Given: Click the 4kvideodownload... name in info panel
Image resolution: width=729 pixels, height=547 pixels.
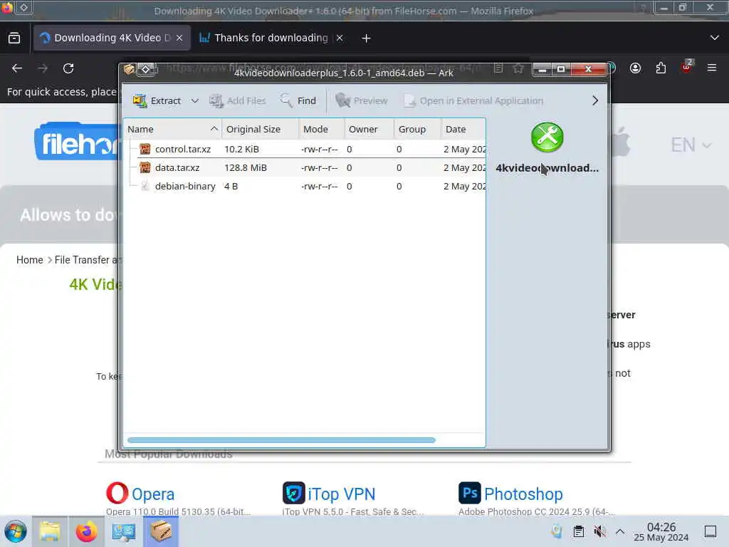Looking at the screenshot, I should point(547,168).
